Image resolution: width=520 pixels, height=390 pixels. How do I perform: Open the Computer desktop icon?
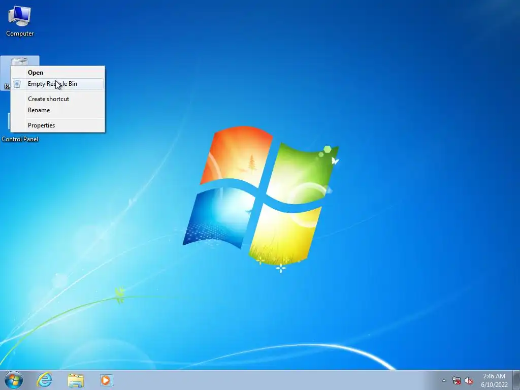click(x=20, y=21)
